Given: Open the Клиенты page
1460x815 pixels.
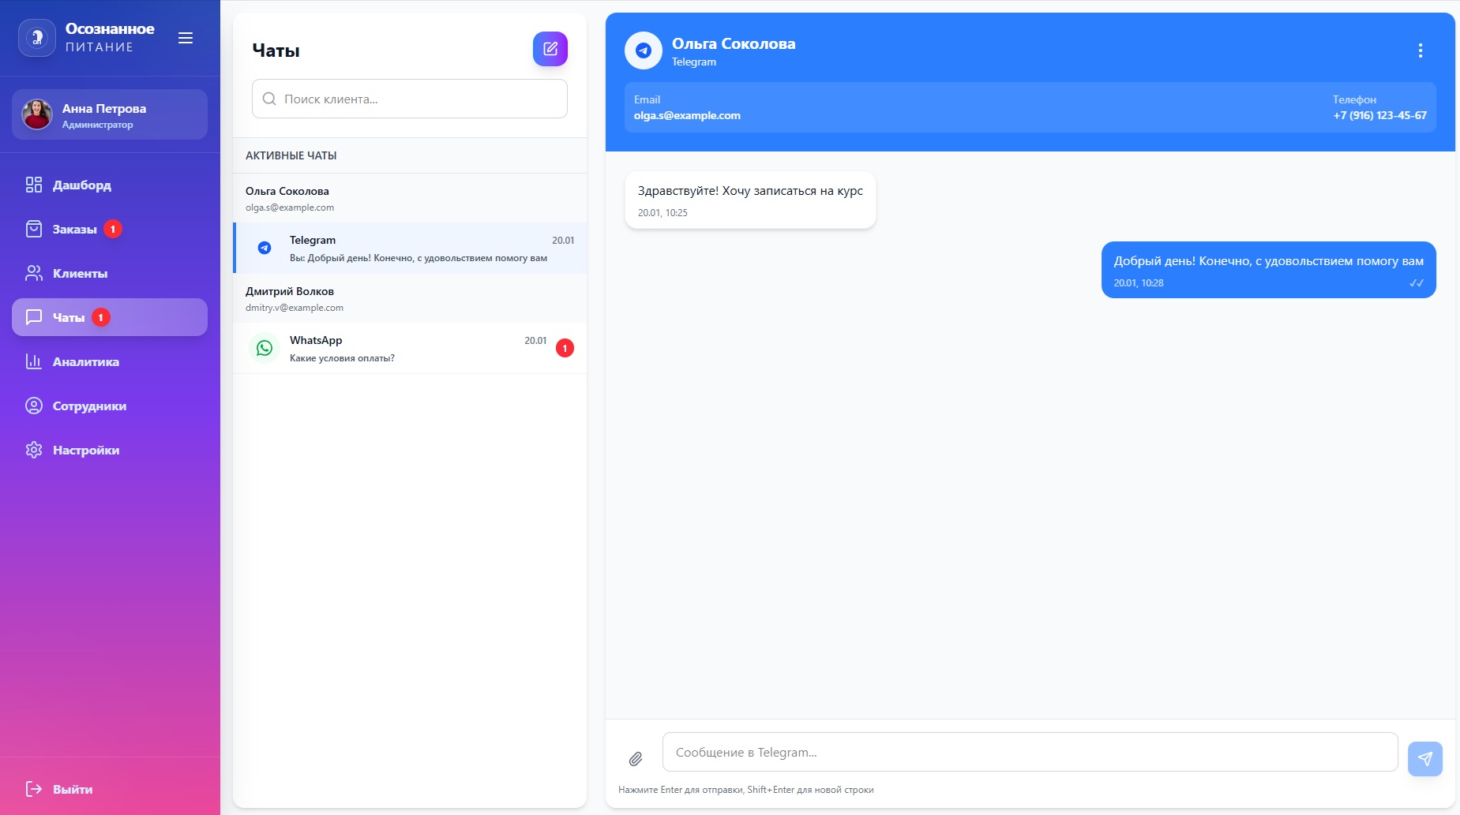Looking at the screenshot, I should pyautogui.click(x=80, y=273).
